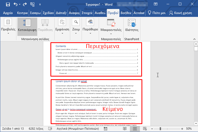Switch to the Acrobat ribbon tab
The width and height of the screenshot is (198, 132).
tap(139, 13)
